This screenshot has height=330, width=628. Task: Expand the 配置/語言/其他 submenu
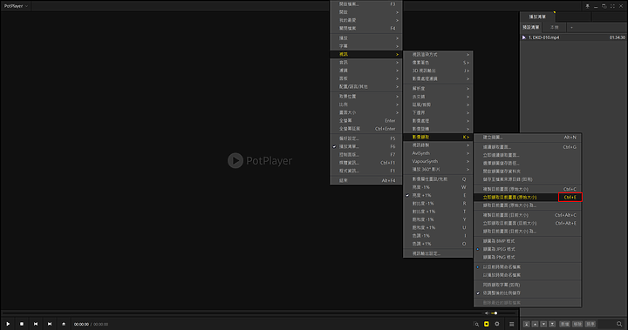(366, 87)
